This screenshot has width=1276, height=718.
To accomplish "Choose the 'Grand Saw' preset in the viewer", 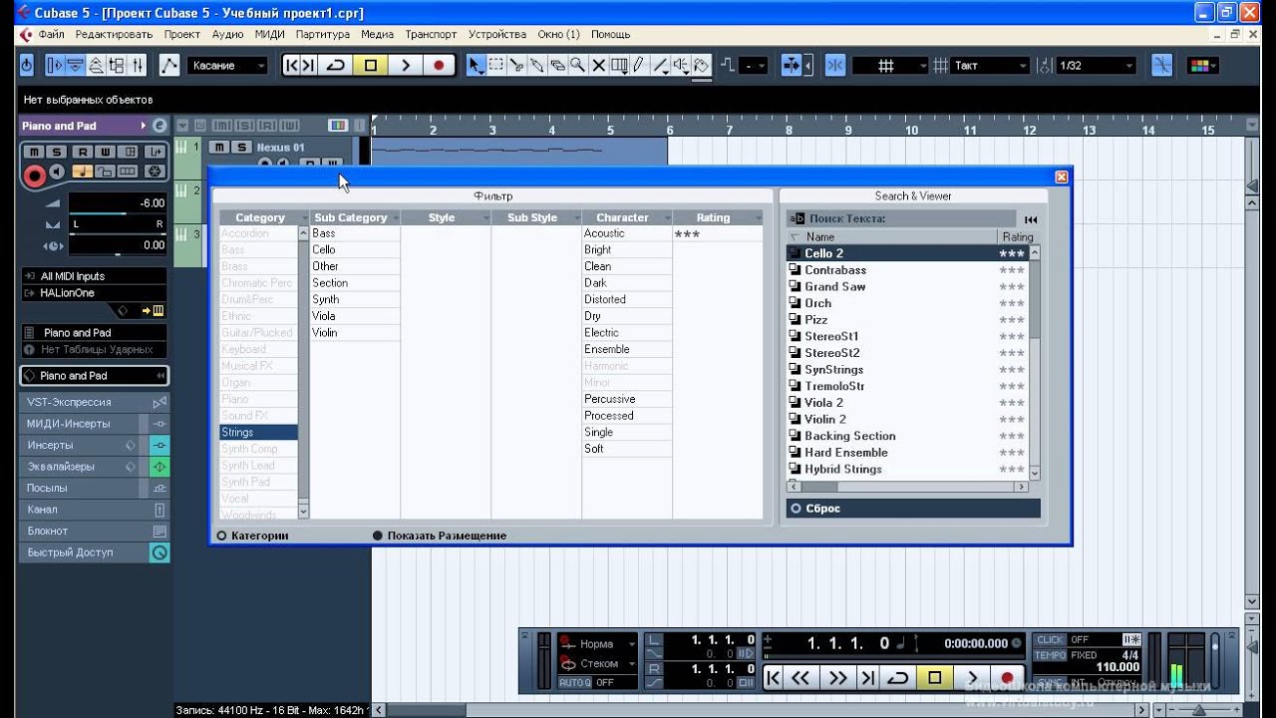I will click(x=907, y=287).
